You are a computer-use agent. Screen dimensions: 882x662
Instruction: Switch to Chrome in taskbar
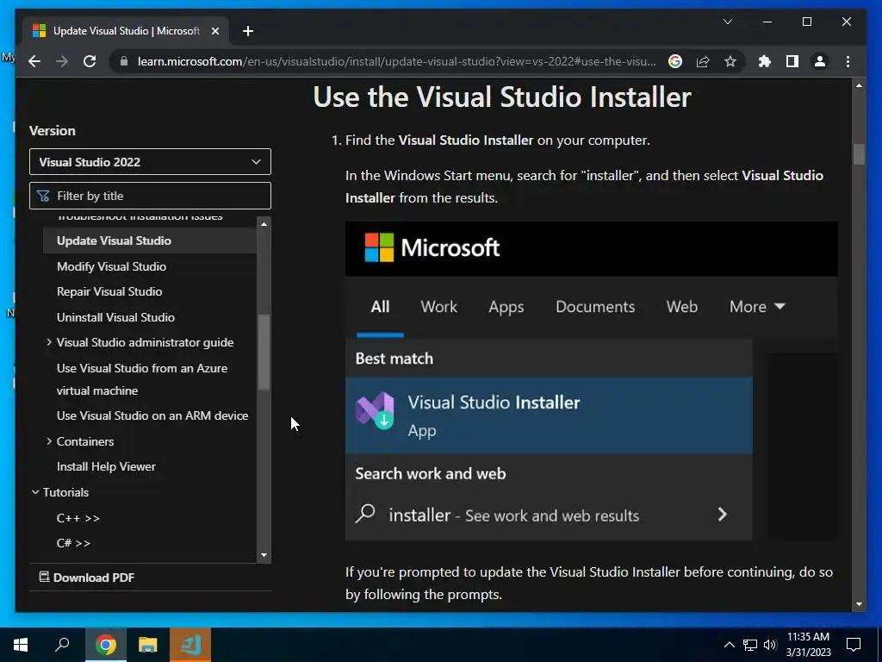106,645
